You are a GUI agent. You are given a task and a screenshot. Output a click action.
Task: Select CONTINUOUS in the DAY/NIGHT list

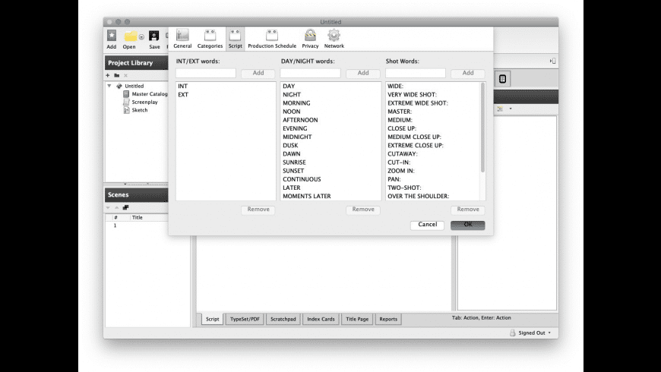pos(302,179)
